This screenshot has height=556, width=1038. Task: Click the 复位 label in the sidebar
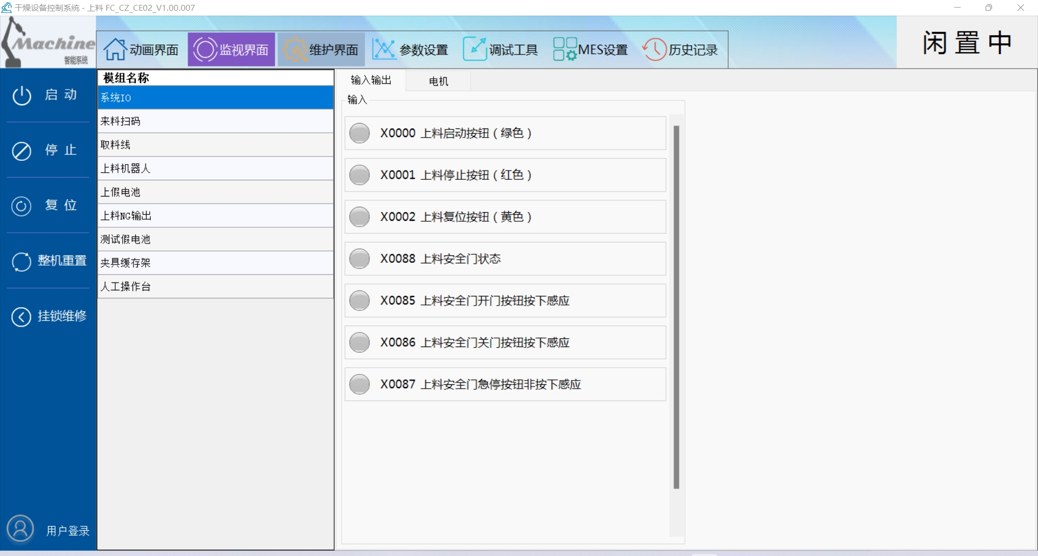(x=61, y=205)
